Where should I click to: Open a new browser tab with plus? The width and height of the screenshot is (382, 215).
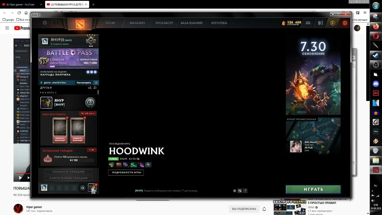click(x=93, y=4)
